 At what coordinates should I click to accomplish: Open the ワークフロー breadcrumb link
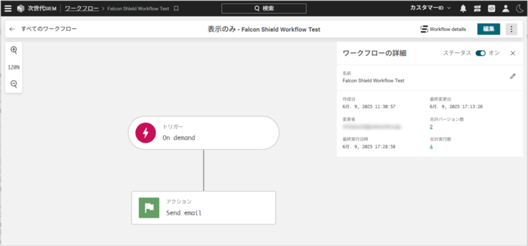(x=82, y=9)
